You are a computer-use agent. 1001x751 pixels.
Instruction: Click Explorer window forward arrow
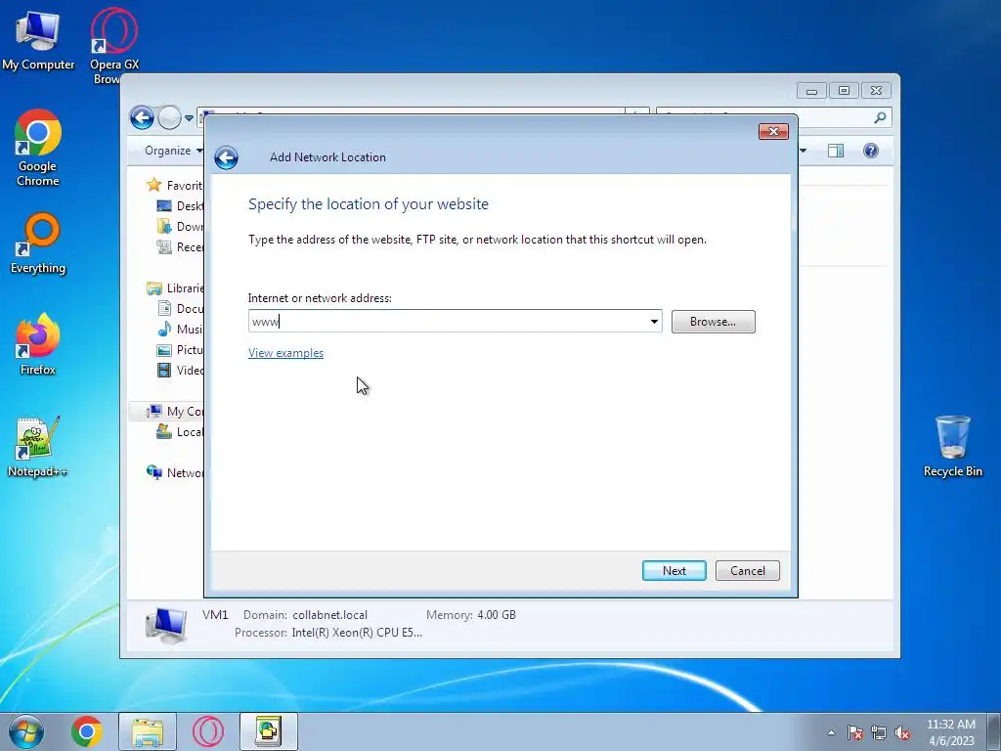(x=169, y=117)
